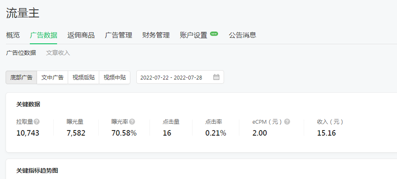Switch to the 概览 tab
The image size is (397, 179).
coord(13,35)
